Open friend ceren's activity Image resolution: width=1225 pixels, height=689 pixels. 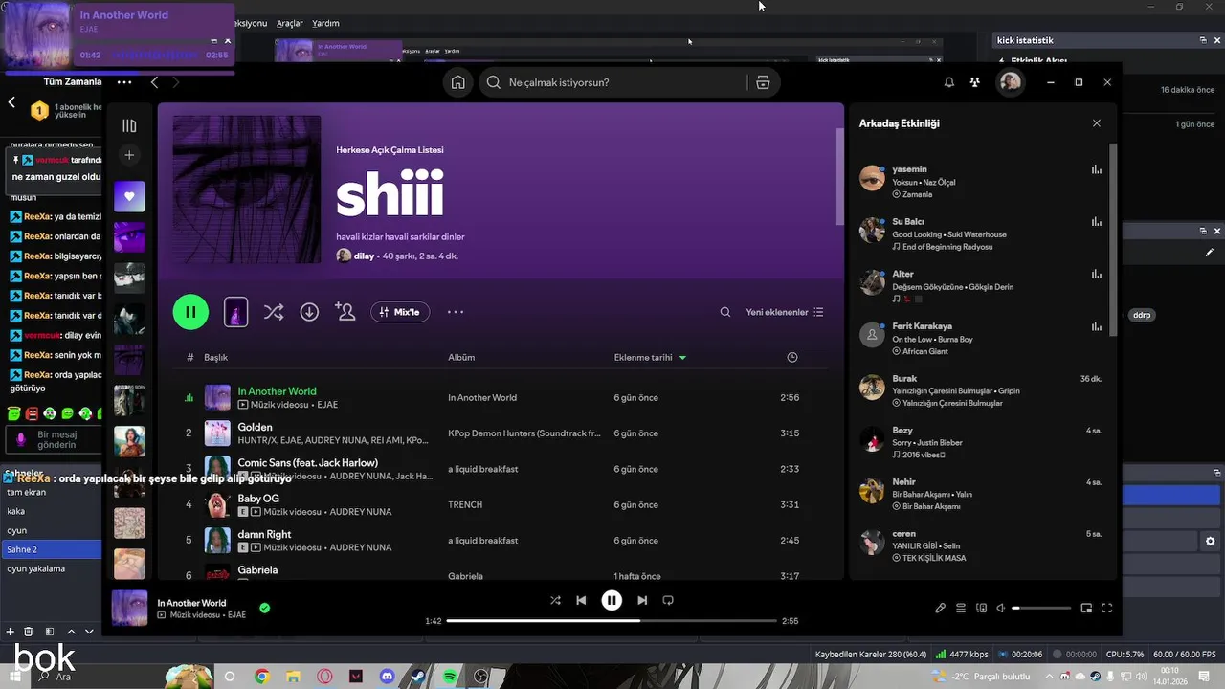[x=981, y=545]
